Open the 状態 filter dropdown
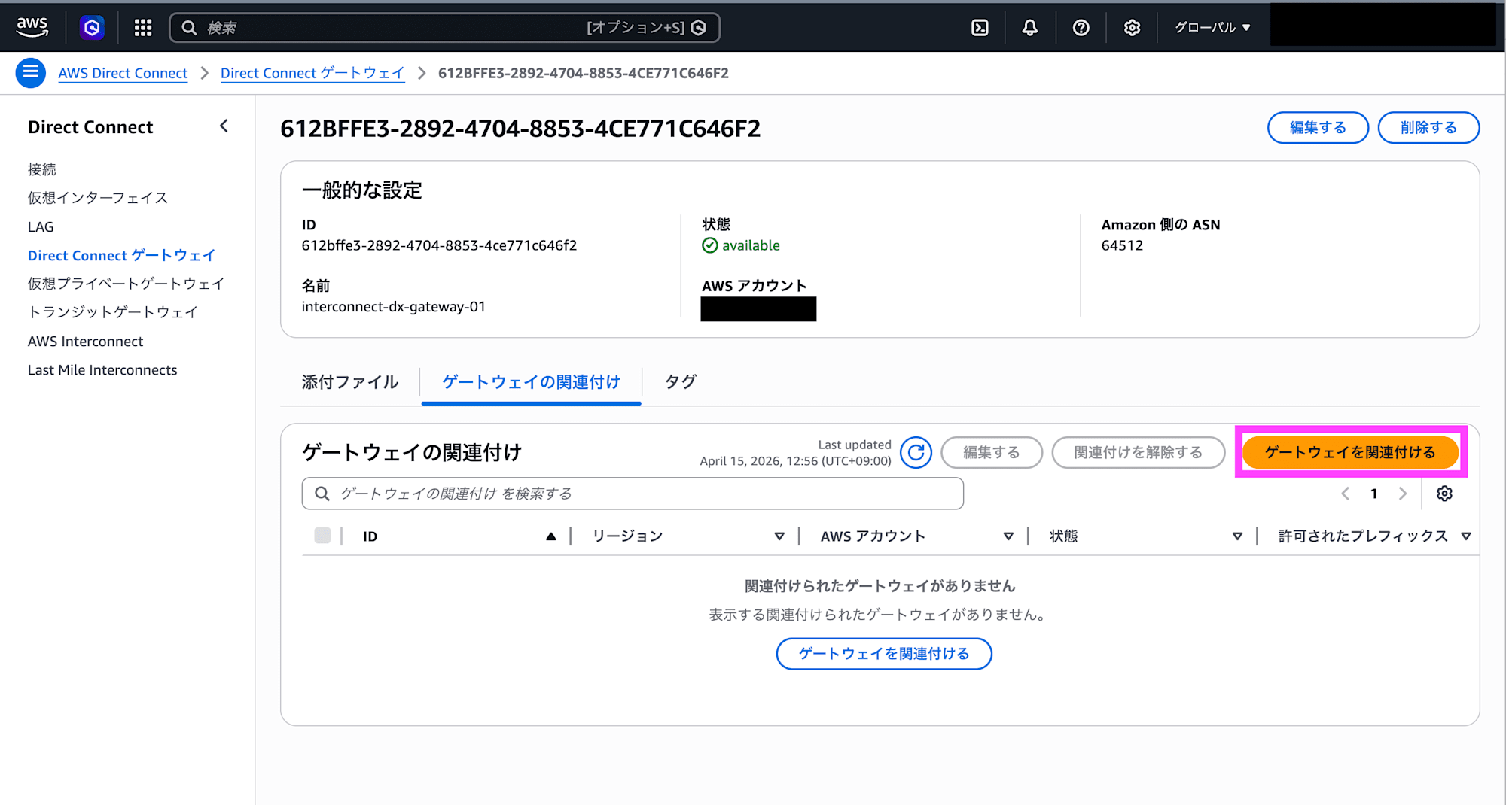Viewport: 1506px width, 805px height. (x=1237, y=536)
